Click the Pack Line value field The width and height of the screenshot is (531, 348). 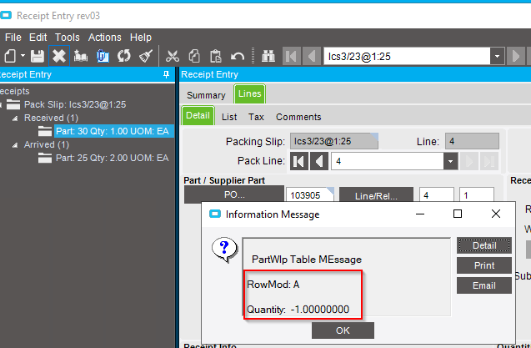pyautogui.click(x=388, y=161)
